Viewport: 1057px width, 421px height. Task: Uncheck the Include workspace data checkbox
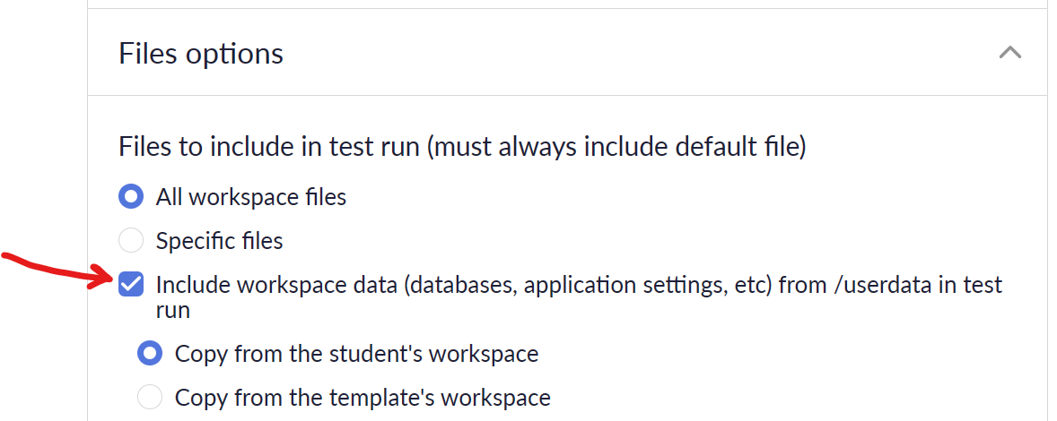131,285
